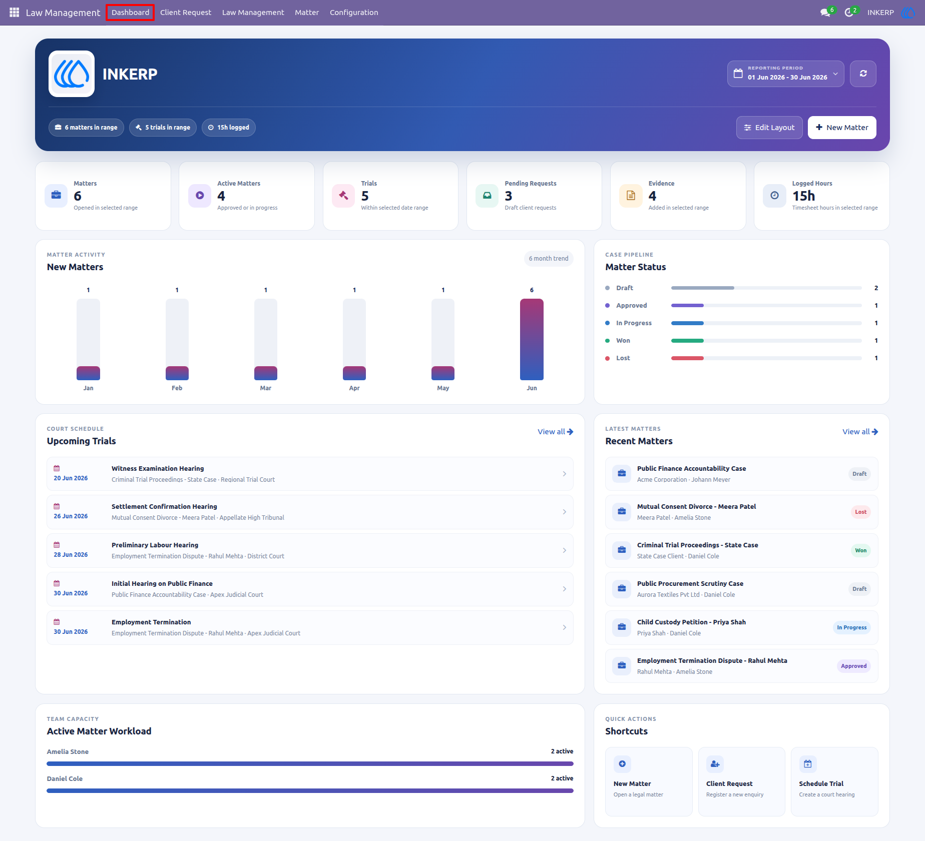Click the Trials gavel icon
925x841 pixels.
[343, 196]
